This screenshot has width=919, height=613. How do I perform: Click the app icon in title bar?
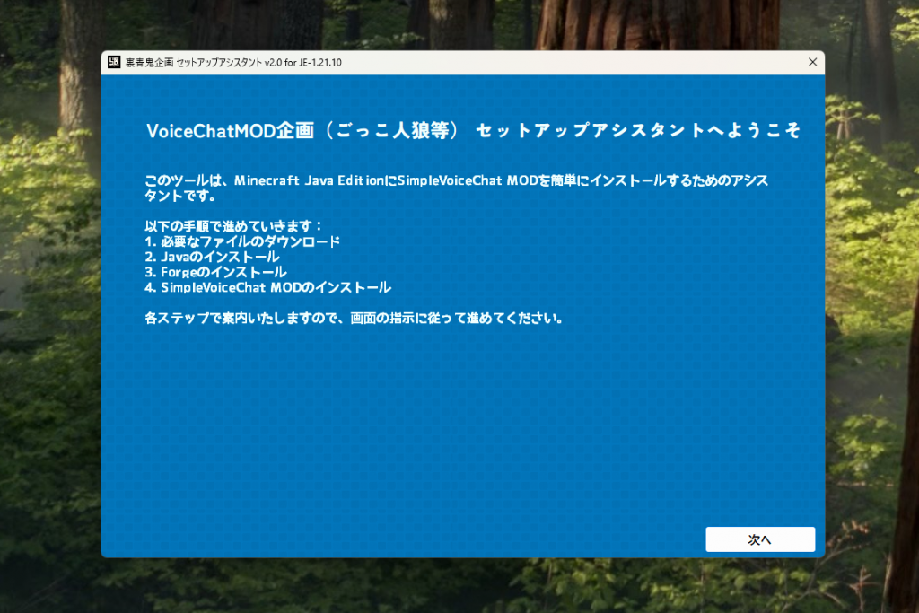point(114,62)
